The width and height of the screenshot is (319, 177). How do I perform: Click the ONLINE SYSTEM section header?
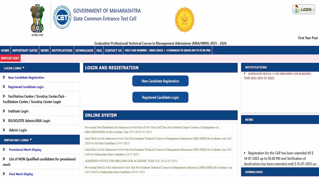[160, 115]
